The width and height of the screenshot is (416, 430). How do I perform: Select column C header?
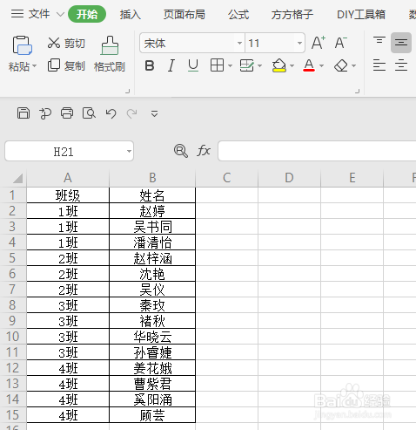tap(227, 178)
